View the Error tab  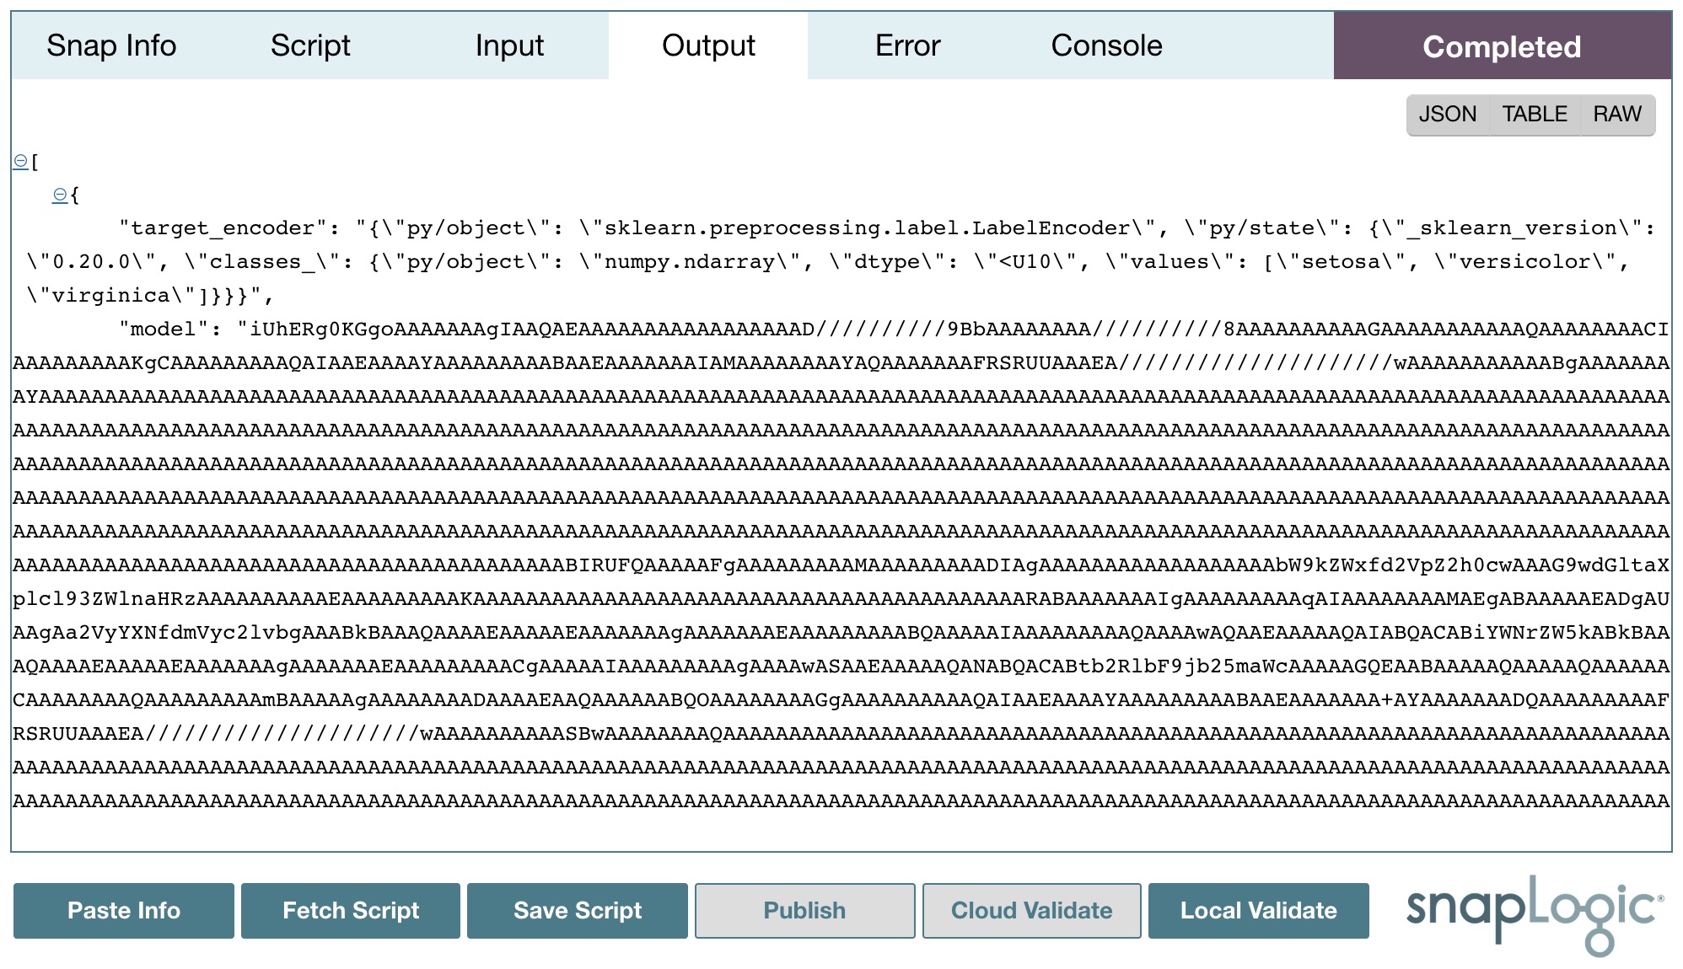click(x=906, y=46)
